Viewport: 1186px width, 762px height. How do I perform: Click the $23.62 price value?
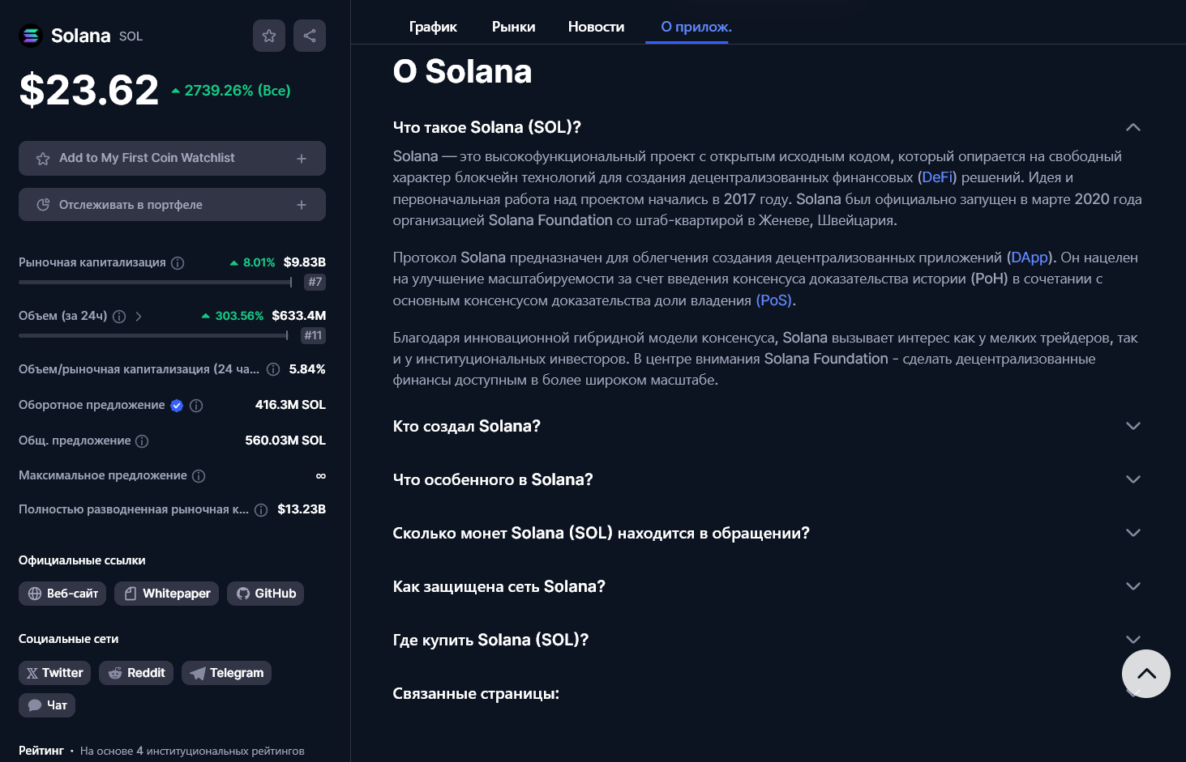pos(89,90)
